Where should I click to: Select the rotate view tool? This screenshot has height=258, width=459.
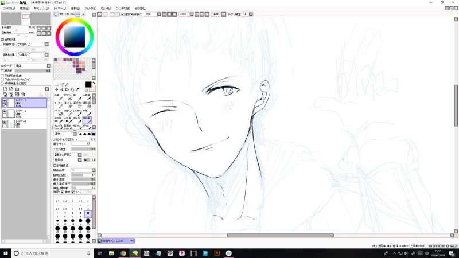(x=67, y=89)
